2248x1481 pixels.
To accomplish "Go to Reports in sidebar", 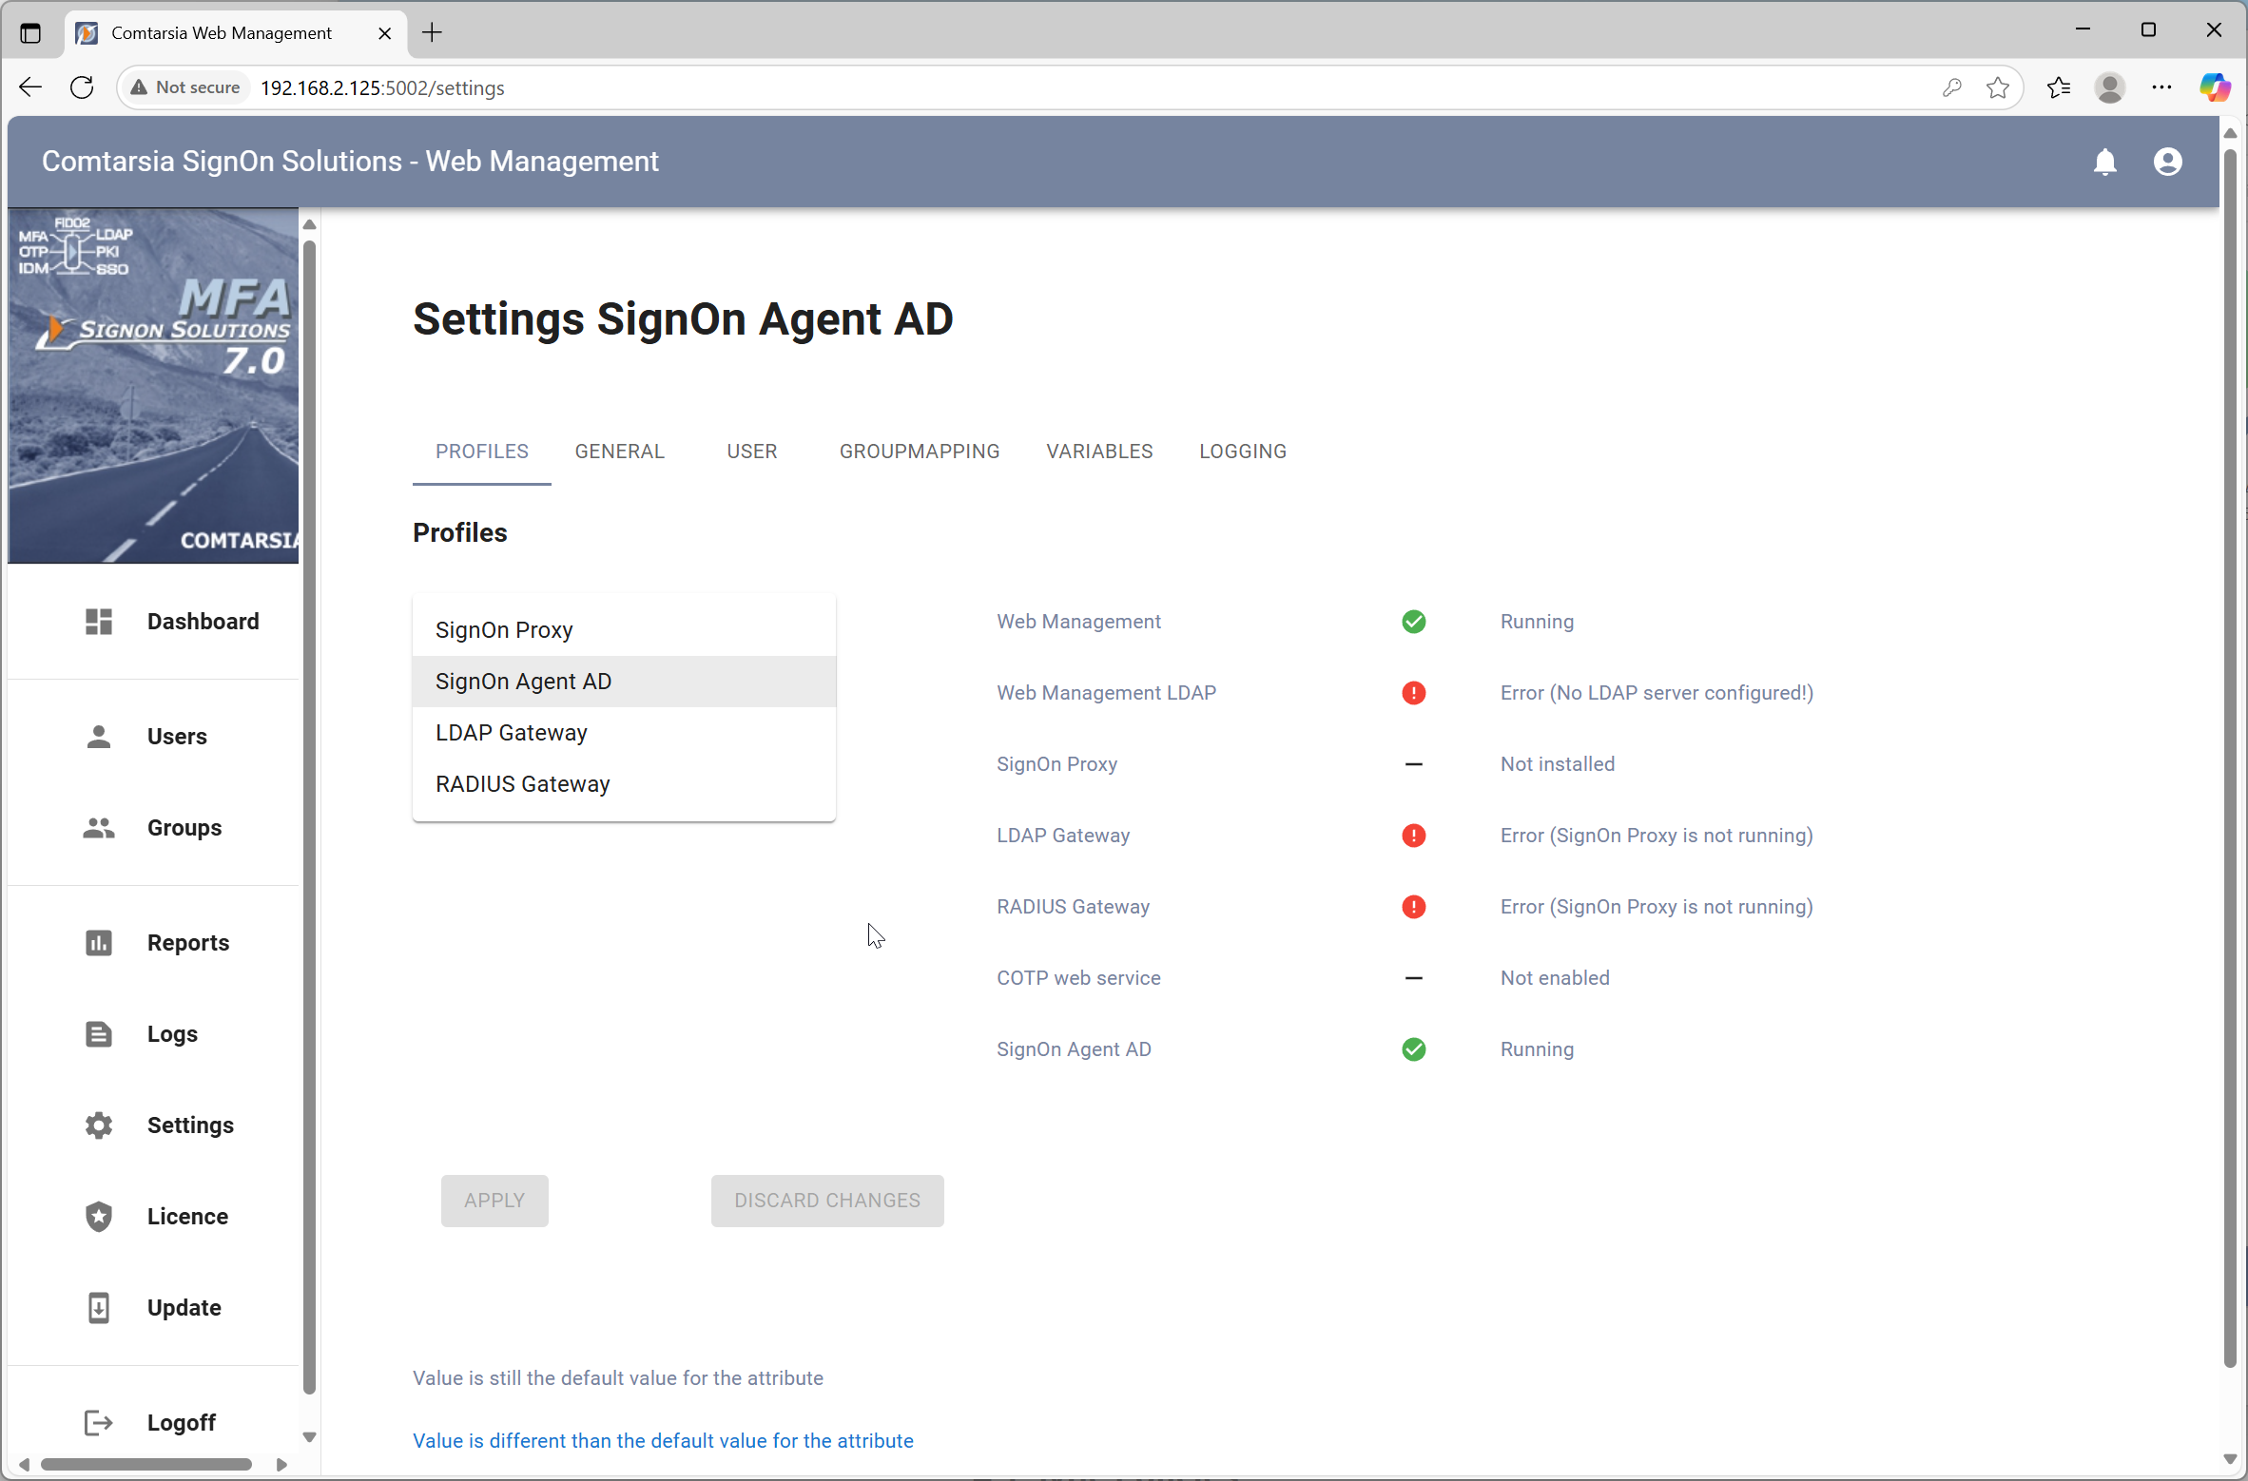I will (x=187, y=942).
